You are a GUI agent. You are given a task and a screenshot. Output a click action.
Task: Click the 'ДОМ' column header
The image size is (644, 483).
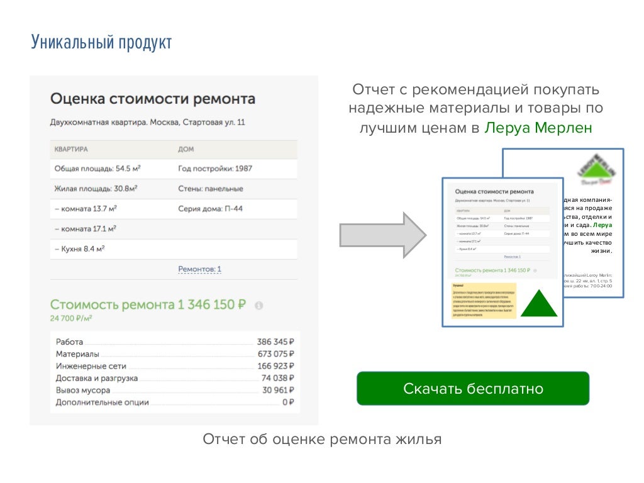pyautogui.click(x=186, y=149)
